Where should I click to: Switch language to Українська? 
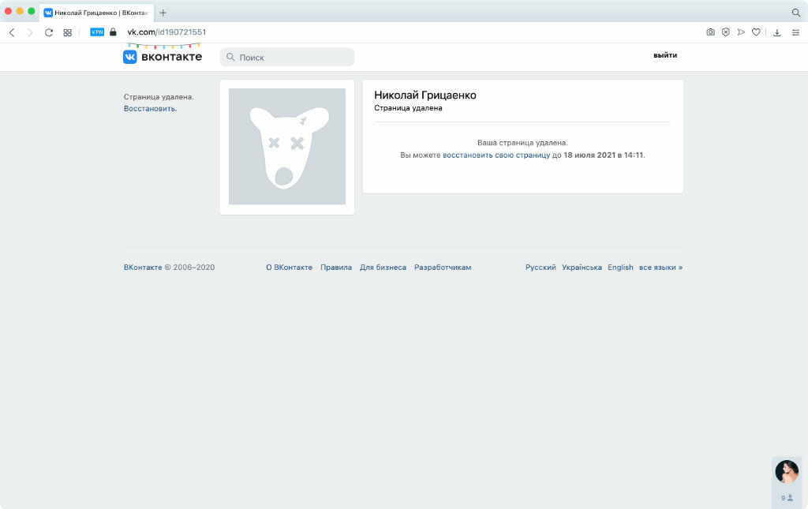tap(582, 268)
